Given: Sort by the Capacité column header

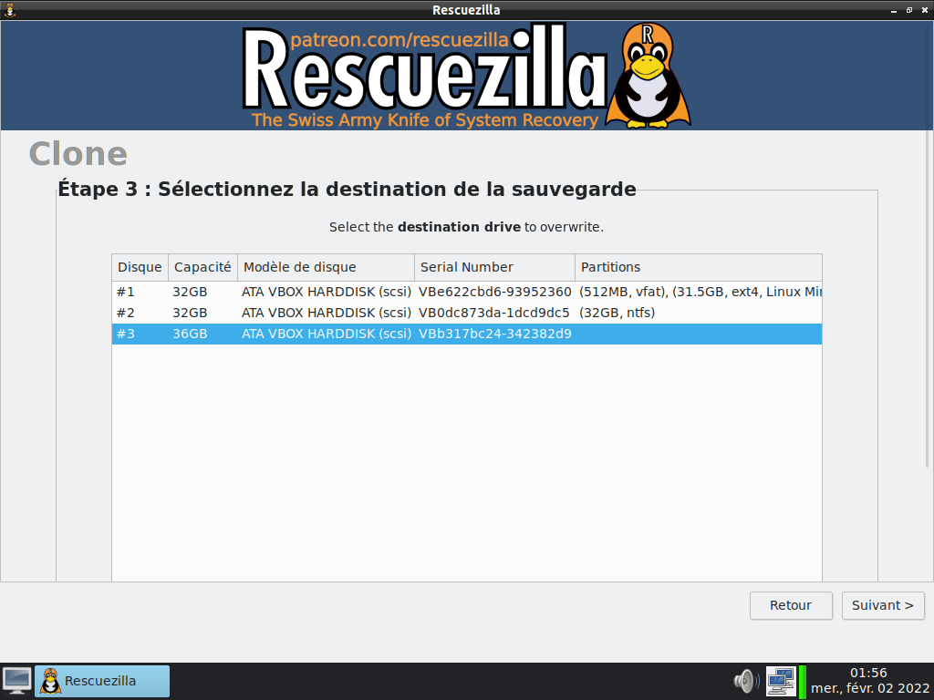Looking at the screenshot, I should click(202, 267).
